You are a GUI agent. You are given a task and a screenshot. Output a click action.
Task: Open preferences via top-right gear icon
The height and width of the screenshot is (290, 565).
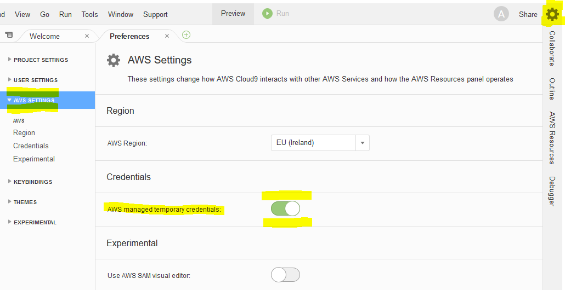click(552, 14)
